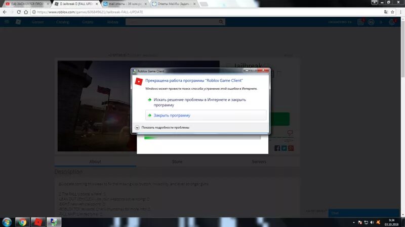Viewport: 405px width, 227px height.
Task: Open the Roblox hamburger side menu
Action: coord(7,22)
